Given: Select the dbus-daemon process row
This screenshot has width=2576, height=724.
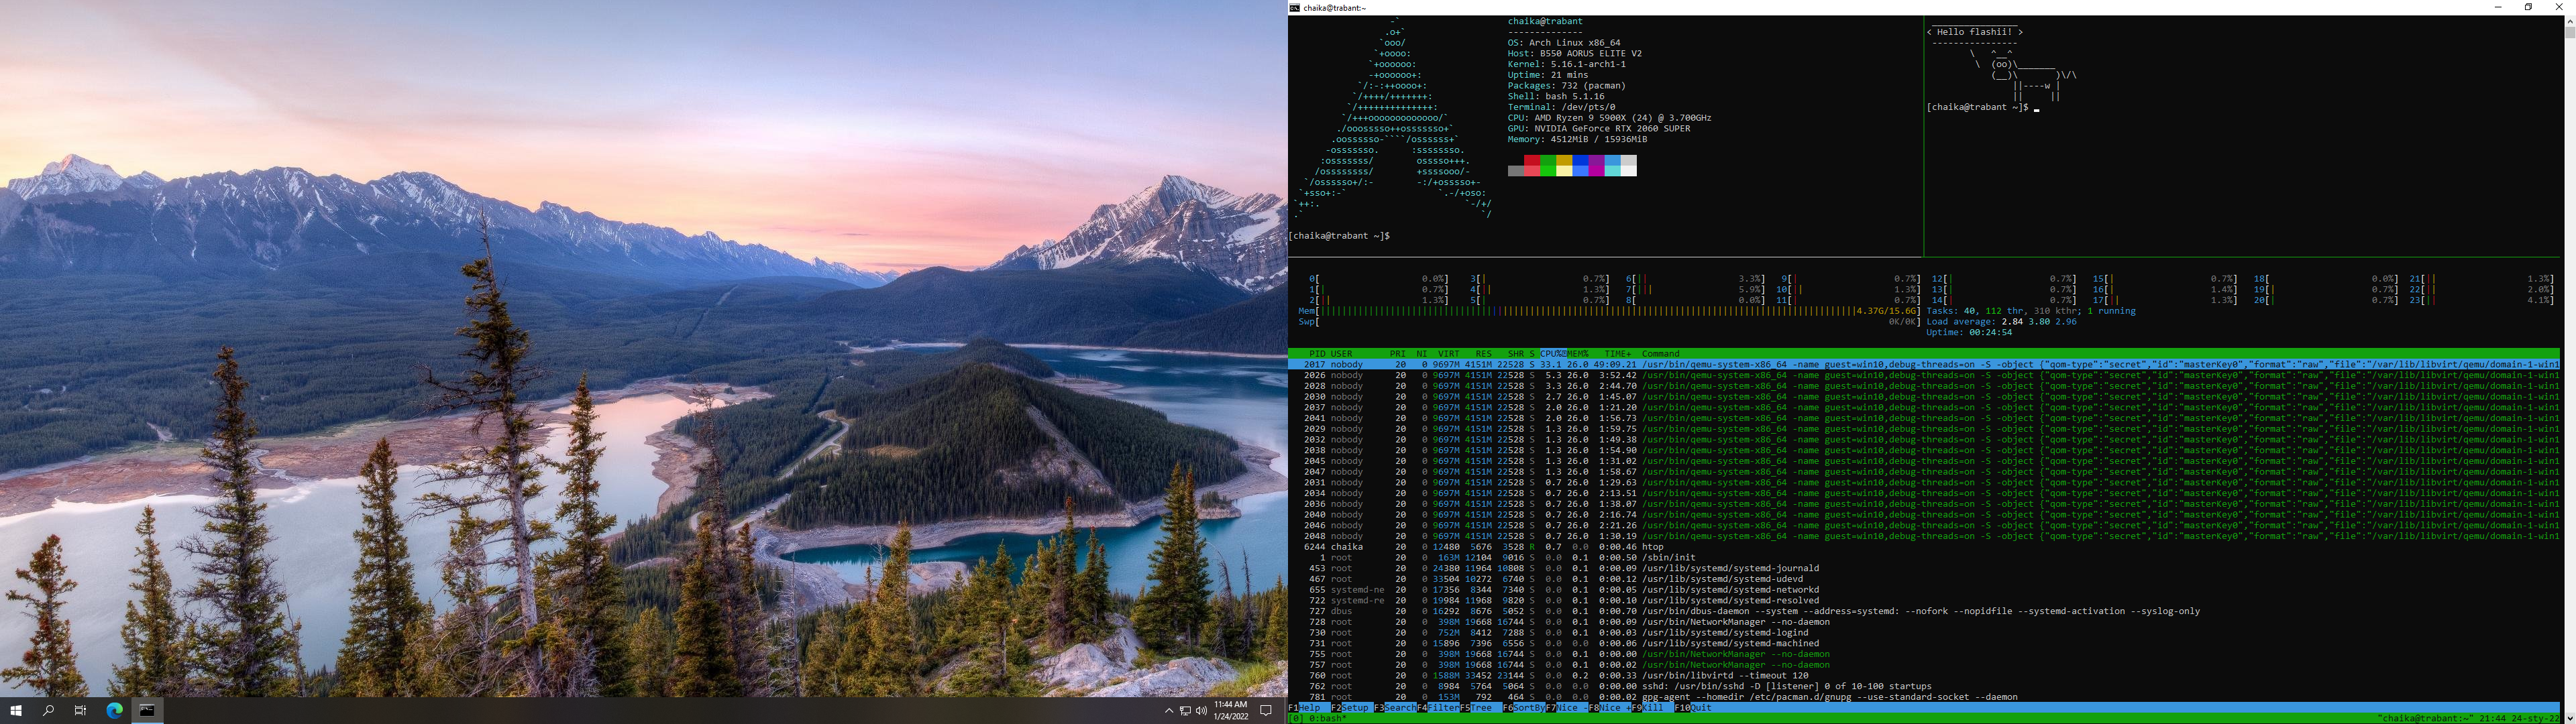Looking at the screenshot, I should (x=1924, y=612).
